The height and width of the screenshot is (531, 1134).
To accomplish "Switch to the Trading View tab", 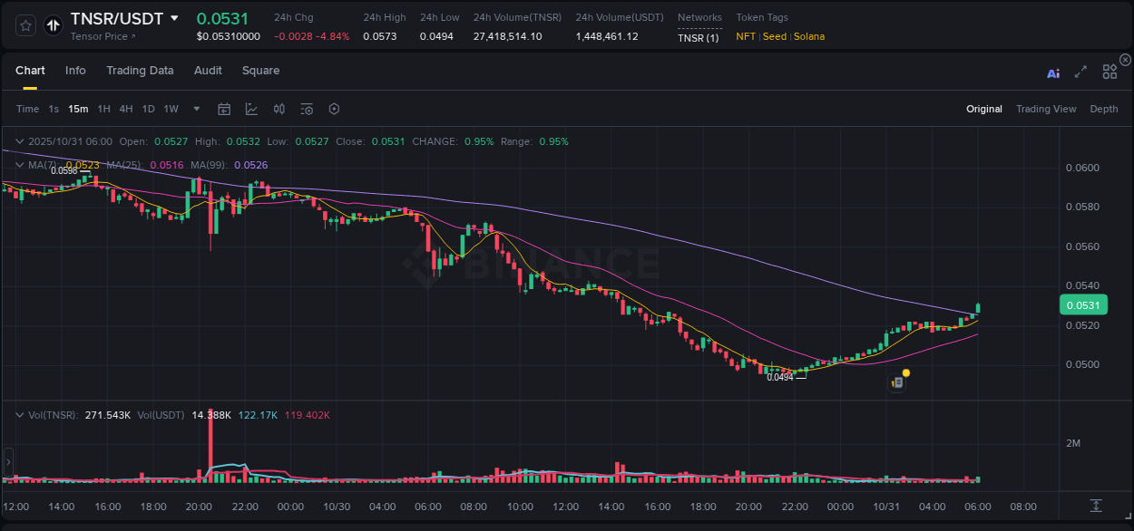I will pos(1046,109).
